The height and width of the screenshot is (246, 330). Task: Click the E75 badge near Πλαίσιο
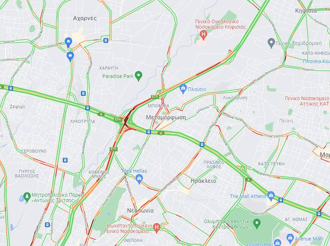pos(155,97)
